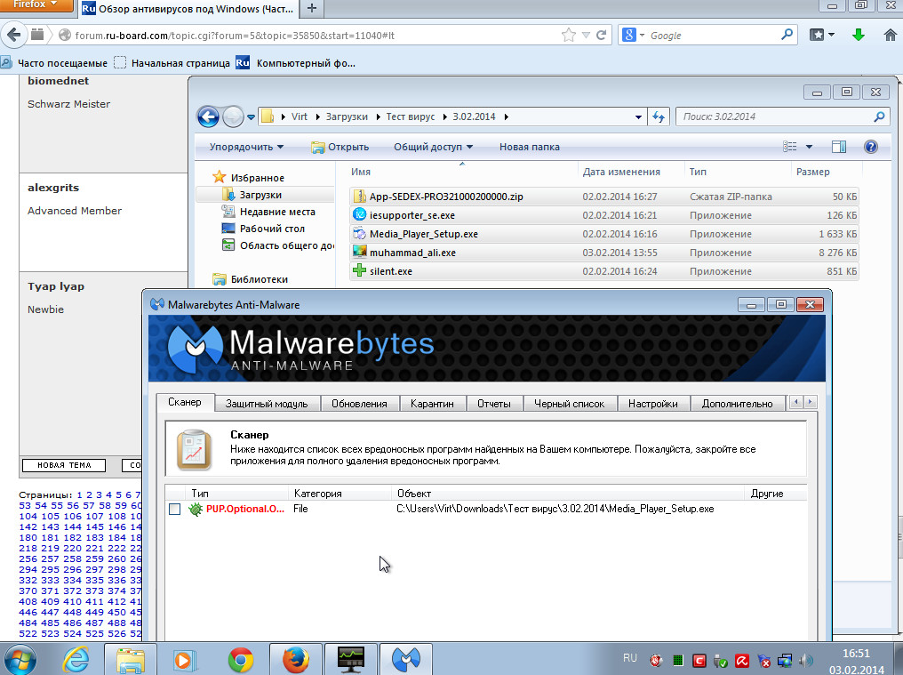
Task: Select Загрузки in the navigation pane
Action: click(x=260, y=195)
